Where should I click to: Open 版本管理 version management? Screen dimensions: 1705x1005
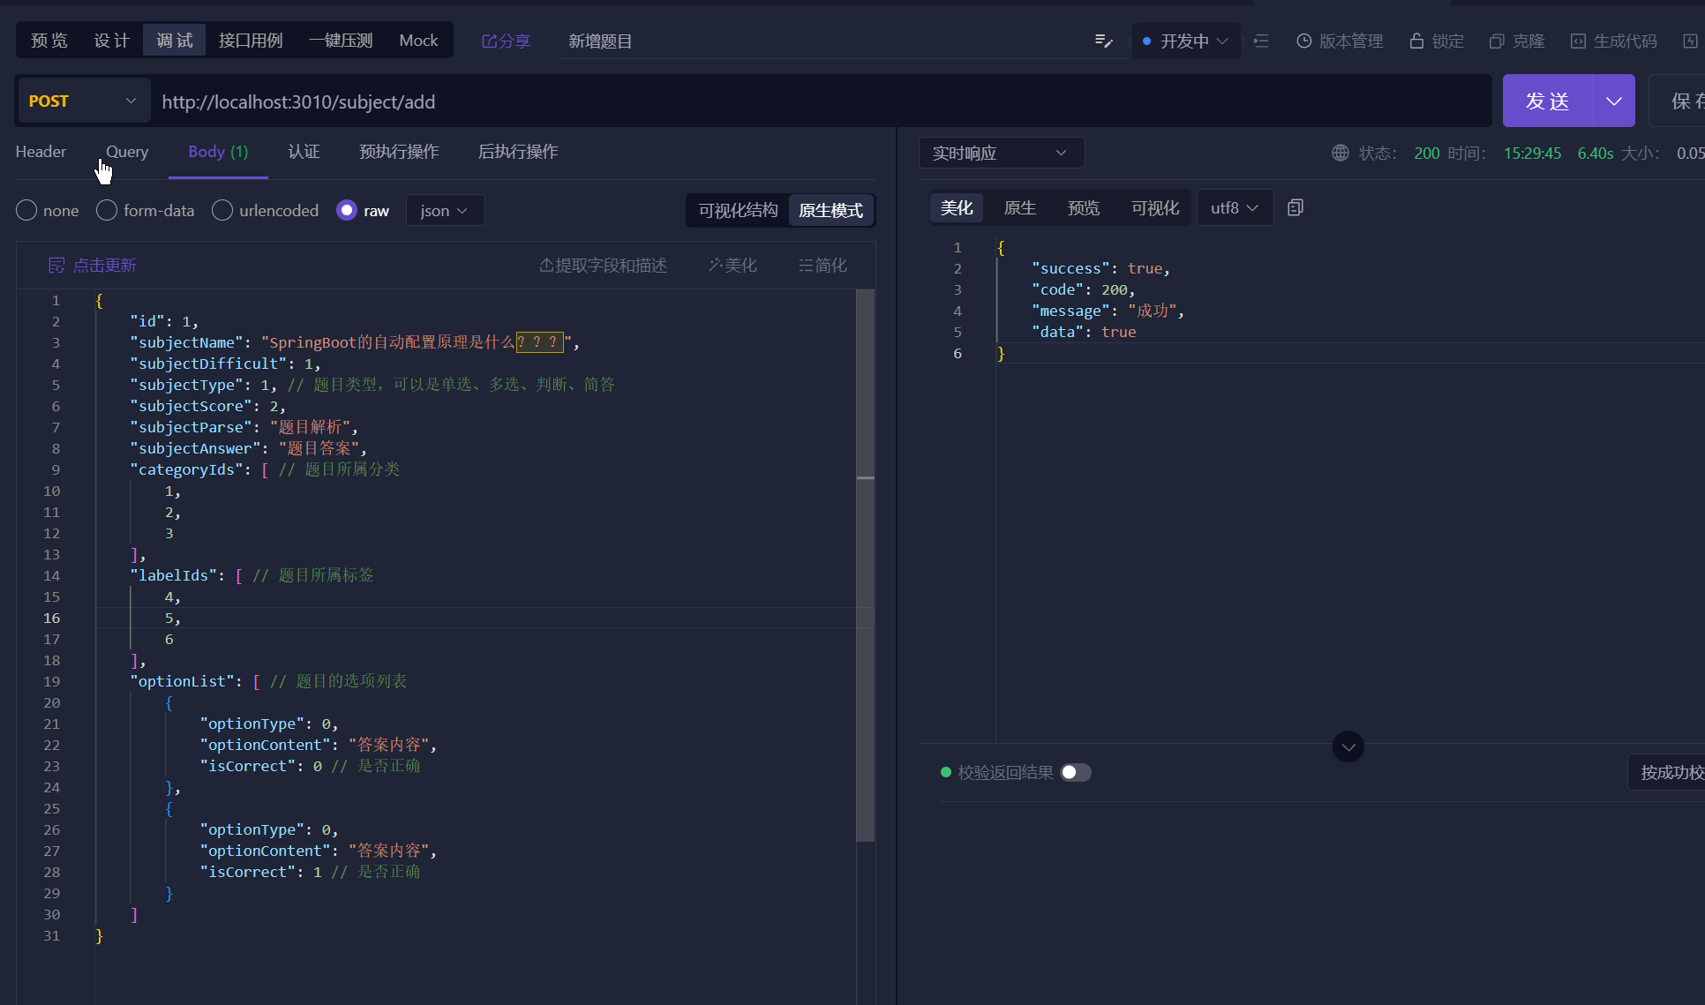tap(1340, 41)
